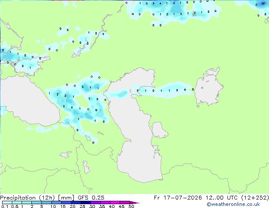Click the 45–50 mm legend color box
This screenshot has width=269, height=208.
click(125, 202)
